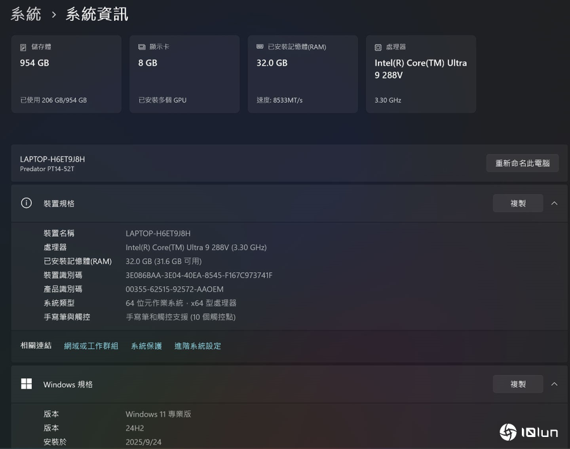This screenshot has height=449, width=570.
Task: Open the 儲存體 954 GB card
Action: pyautogui.click(x=66, y=74)
